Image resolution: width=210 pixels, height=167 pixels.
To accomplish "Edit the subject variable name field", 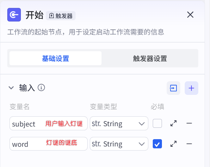I will pyautogui.click(x=27, y=124).
